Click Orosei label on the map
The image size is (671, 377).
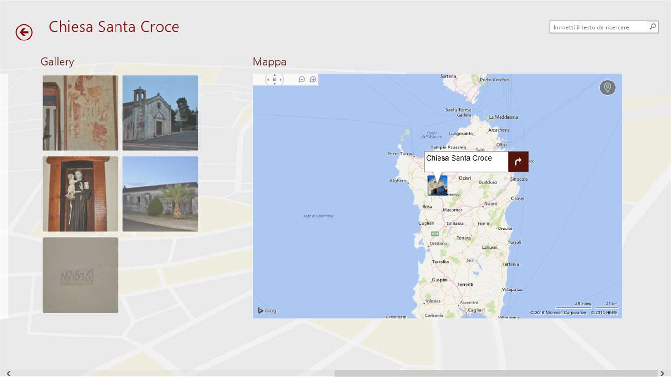518,199
